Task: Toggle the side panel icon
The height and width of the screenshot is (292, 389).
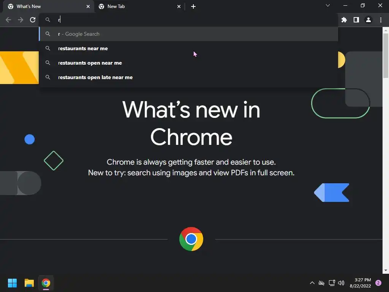Action: pyautogui.click(x=356, y=20)
